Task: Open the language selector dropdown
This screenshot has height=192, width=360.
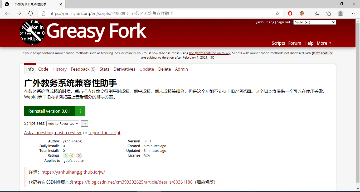Action: (x=315, y=22)
